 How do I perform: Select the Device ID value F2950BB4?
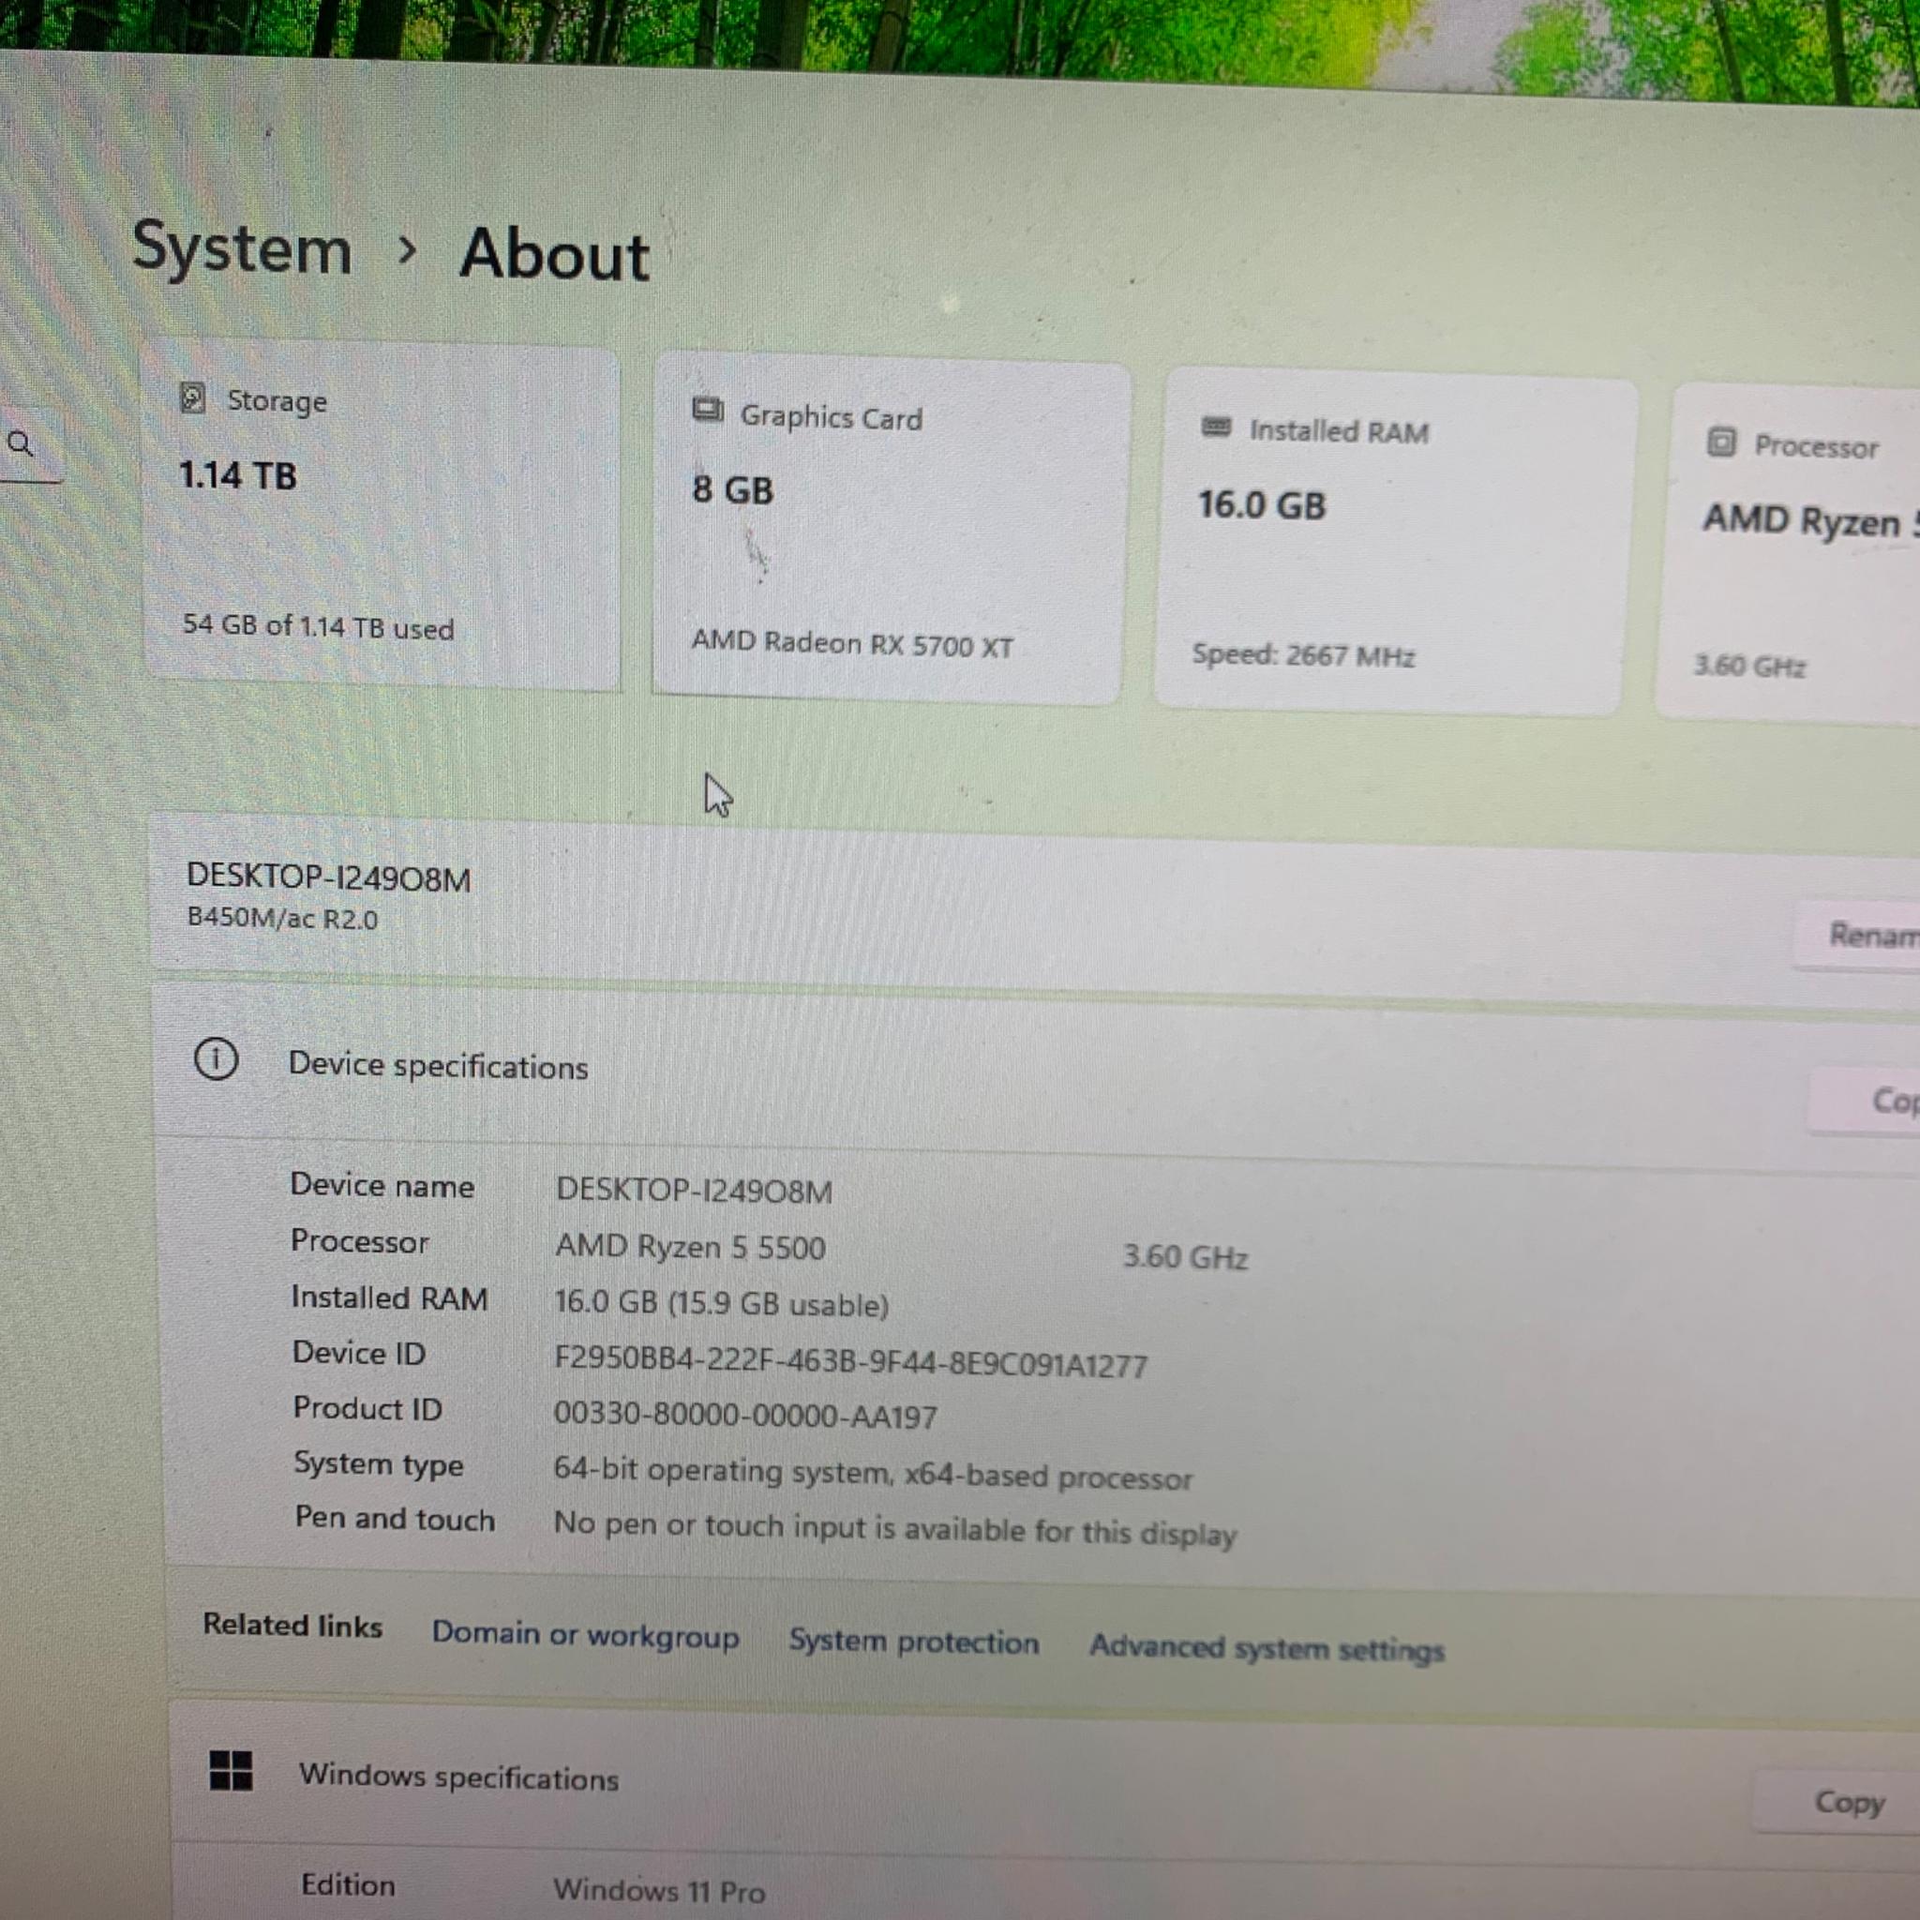coord(850,1362)
